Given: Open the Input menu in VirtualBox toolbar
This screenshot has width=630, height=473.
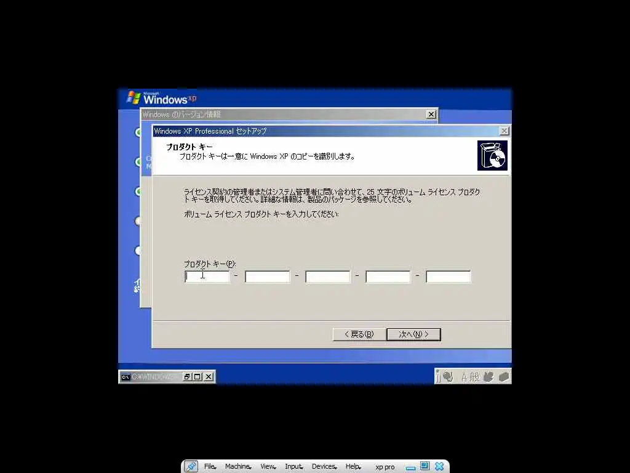Looking at the screenshot, I should coord(293,467).
